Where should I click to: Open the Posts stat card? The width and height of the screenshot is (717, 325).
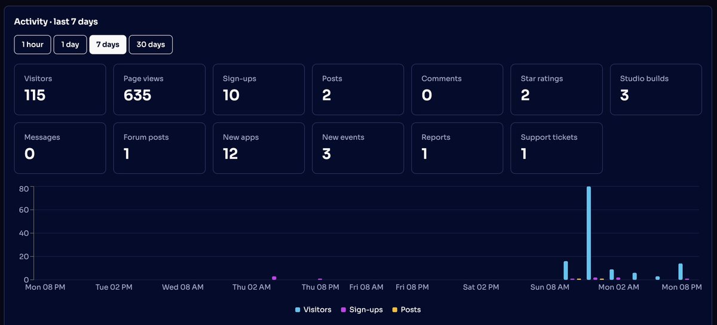[358, 89]
